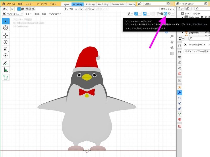Image resolution: width=210 pixels, height=157 pixels.
Task: Open the Object Constraints properties tab
Action: click(180, 109)
